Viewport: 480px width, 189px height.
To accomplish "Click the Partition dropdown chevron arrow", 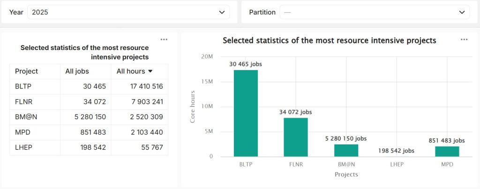I will (462, 13).
